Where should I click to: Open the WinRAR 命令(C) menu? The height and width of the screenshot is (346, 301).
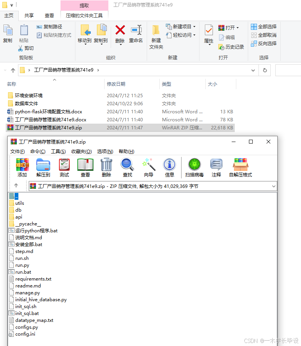tap(38, 152)
